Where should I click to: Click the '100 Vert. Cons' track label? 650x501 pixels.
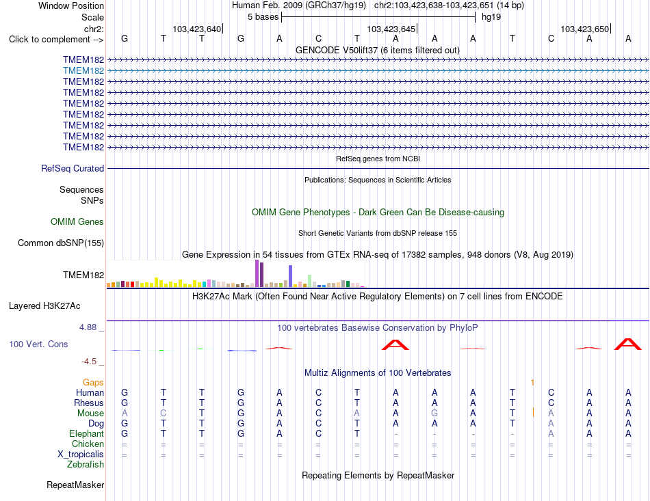38,344
